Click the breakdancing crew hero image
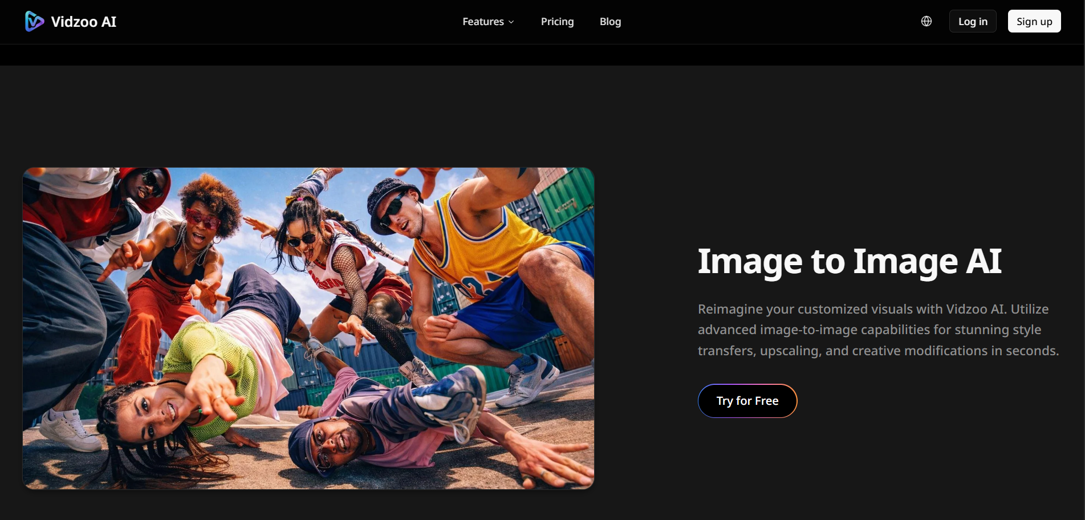This screenshot has height=520, width=1085. point(308,328)
